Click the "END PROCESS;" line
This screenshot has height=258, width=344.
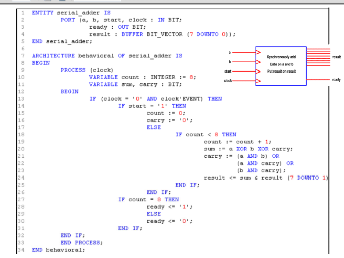(x=82, y=243)
